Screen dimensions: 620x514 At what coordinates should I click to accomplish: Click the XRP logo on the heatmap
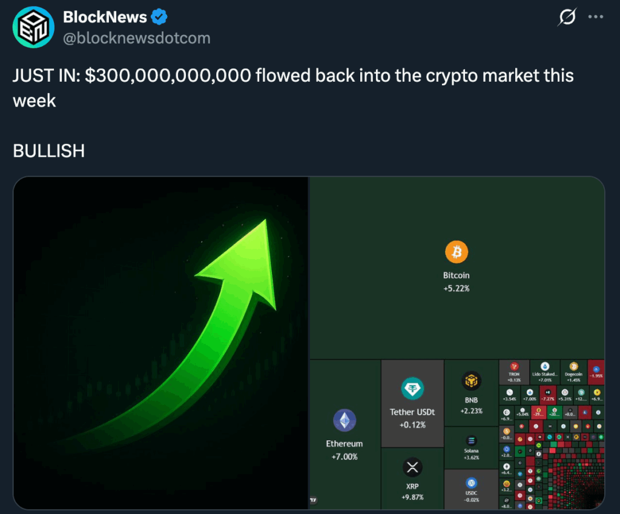click(412, 467)
